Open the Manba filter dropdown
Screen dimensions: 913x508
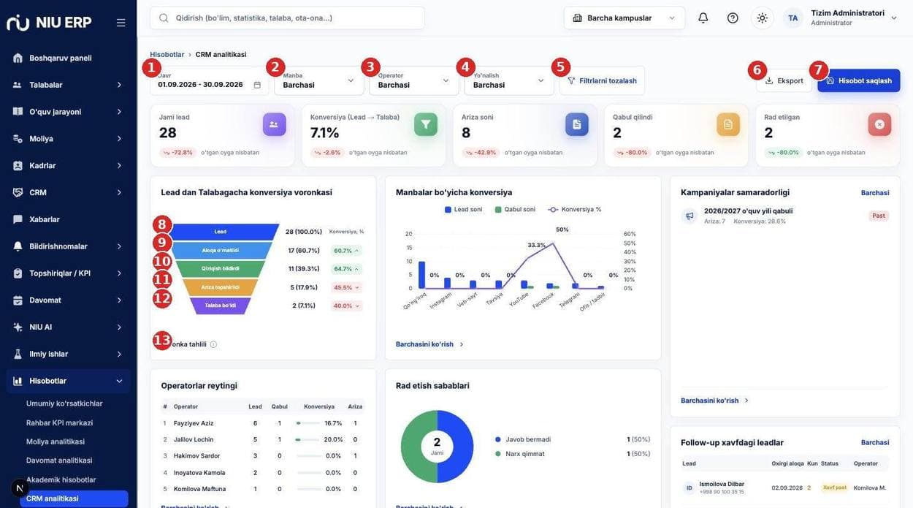(x=319, y=80)
